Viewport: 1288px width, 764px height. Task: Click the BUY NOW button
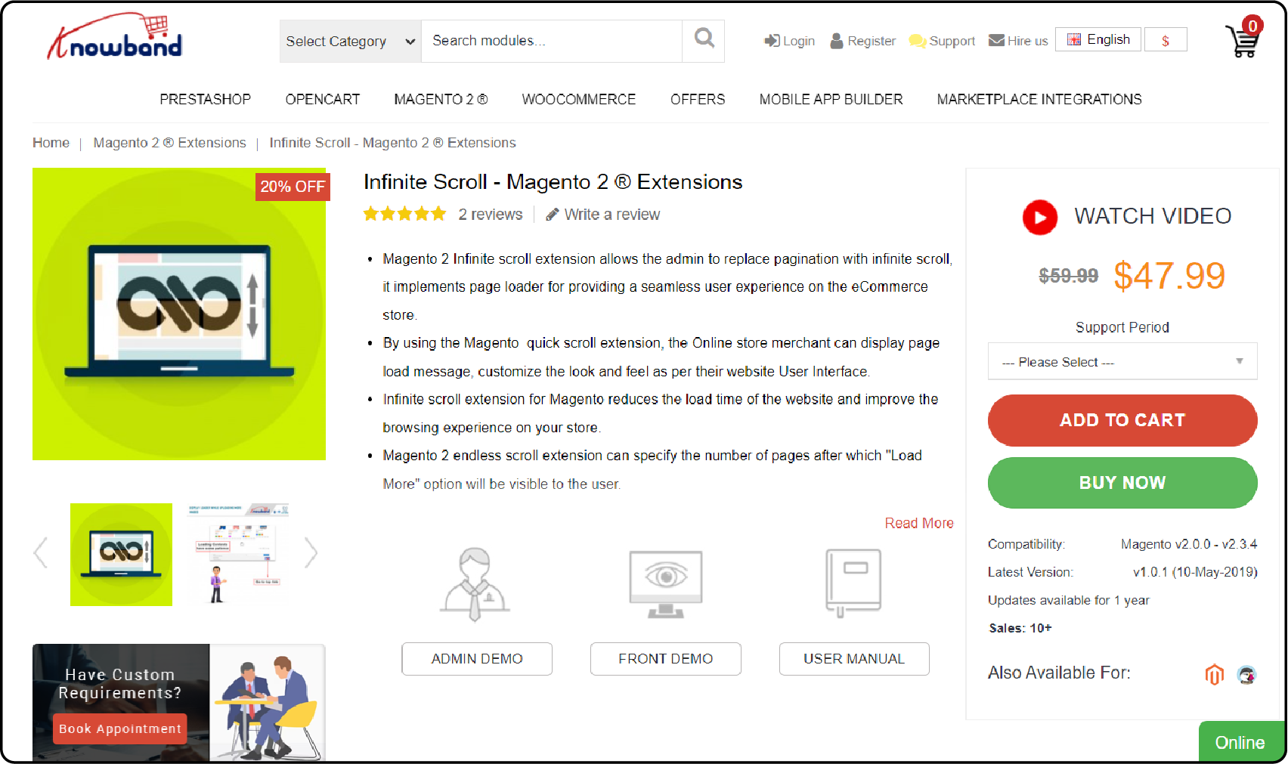click(1122, 483)
